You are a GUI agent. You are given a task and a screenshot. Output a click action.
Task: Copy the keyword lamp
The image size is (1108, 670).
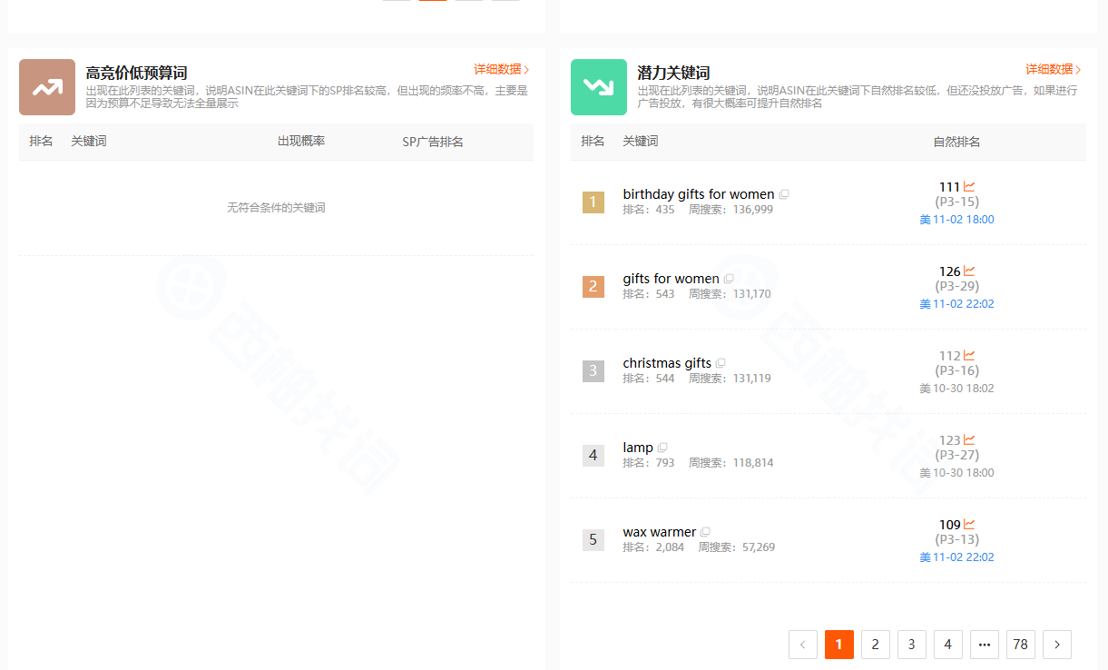click(x=662, y=447)
